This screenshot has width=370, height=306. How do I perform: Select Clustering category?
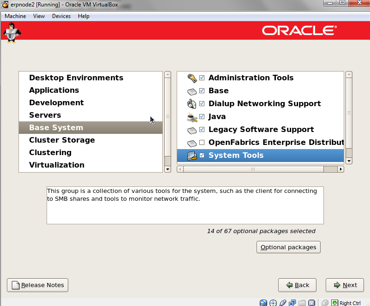(x=90, y=152)
